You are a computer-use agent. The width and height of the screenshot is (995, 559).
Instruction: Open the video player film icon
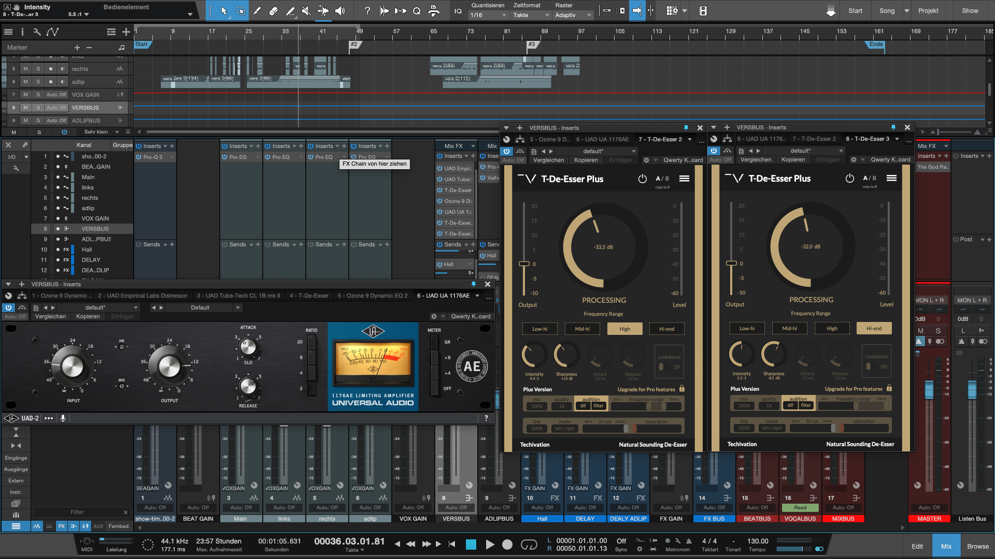point(703,11)
